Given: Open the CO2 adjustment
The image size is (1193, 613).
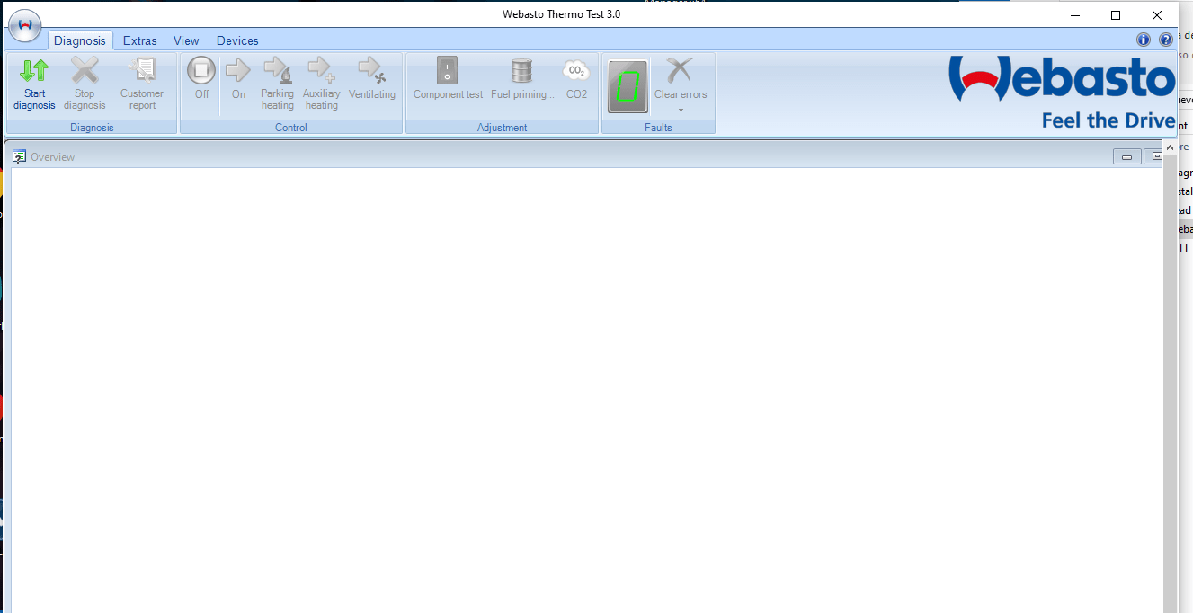Looking at the screenshot, I should [x=576, y=71].
